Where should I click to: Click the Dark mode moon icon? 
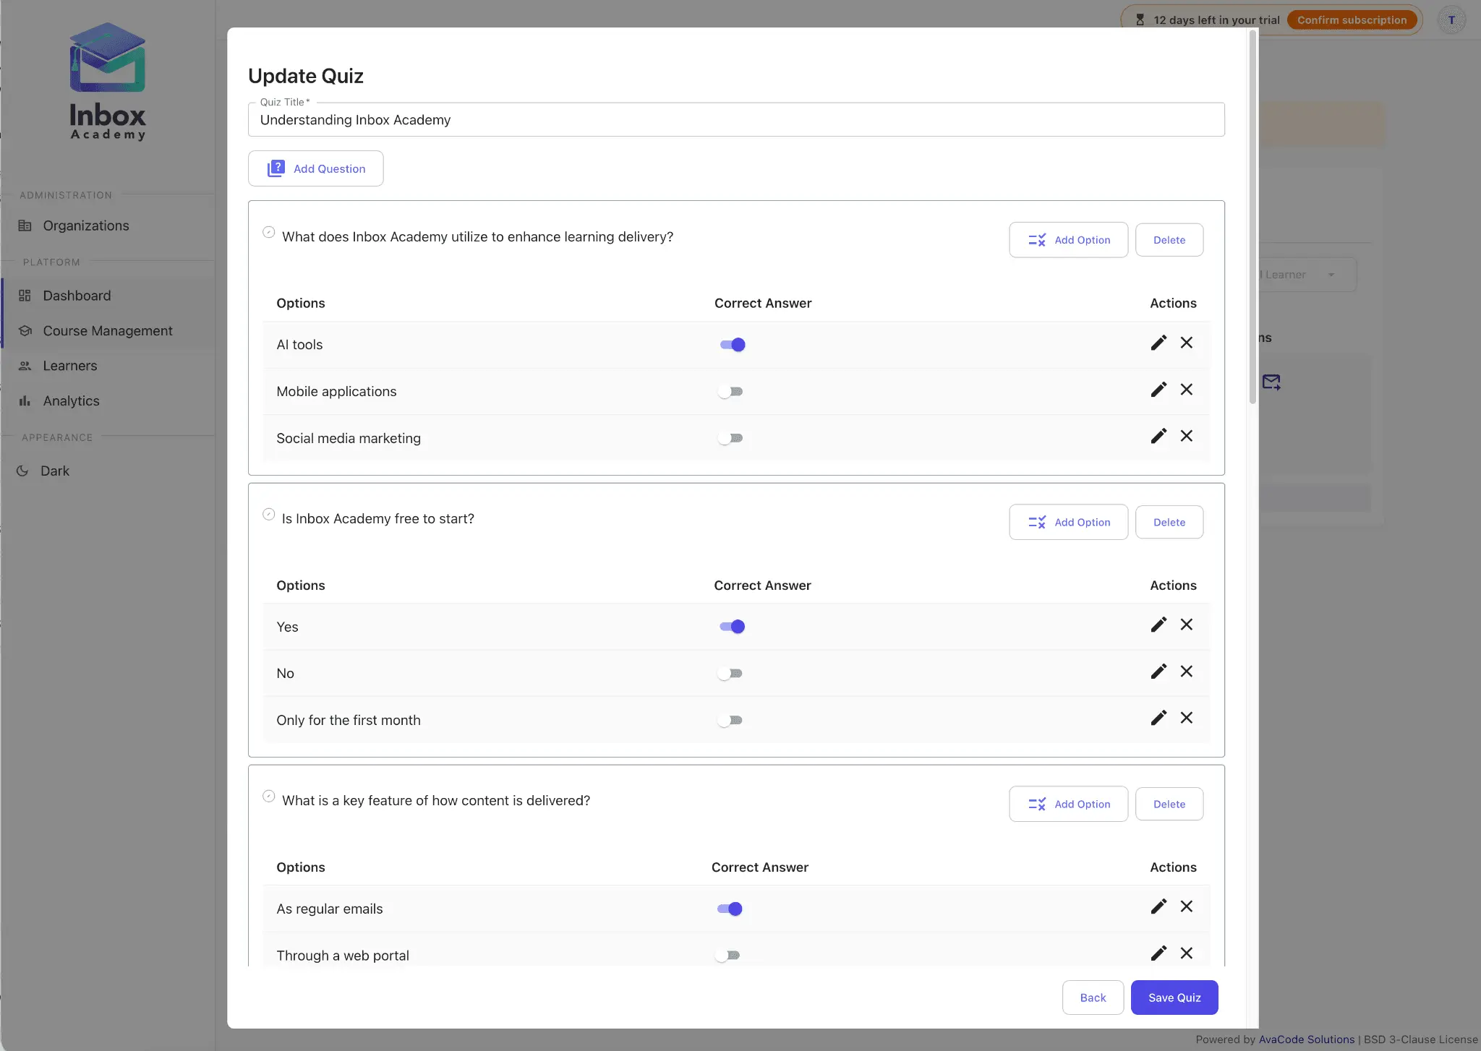click(22, 471)
